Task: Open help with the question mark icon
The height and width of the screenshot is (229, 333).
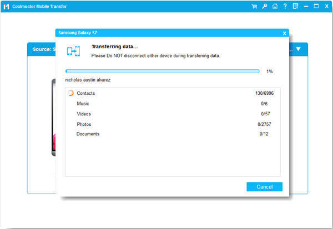Action: click(x=284, y=7)
